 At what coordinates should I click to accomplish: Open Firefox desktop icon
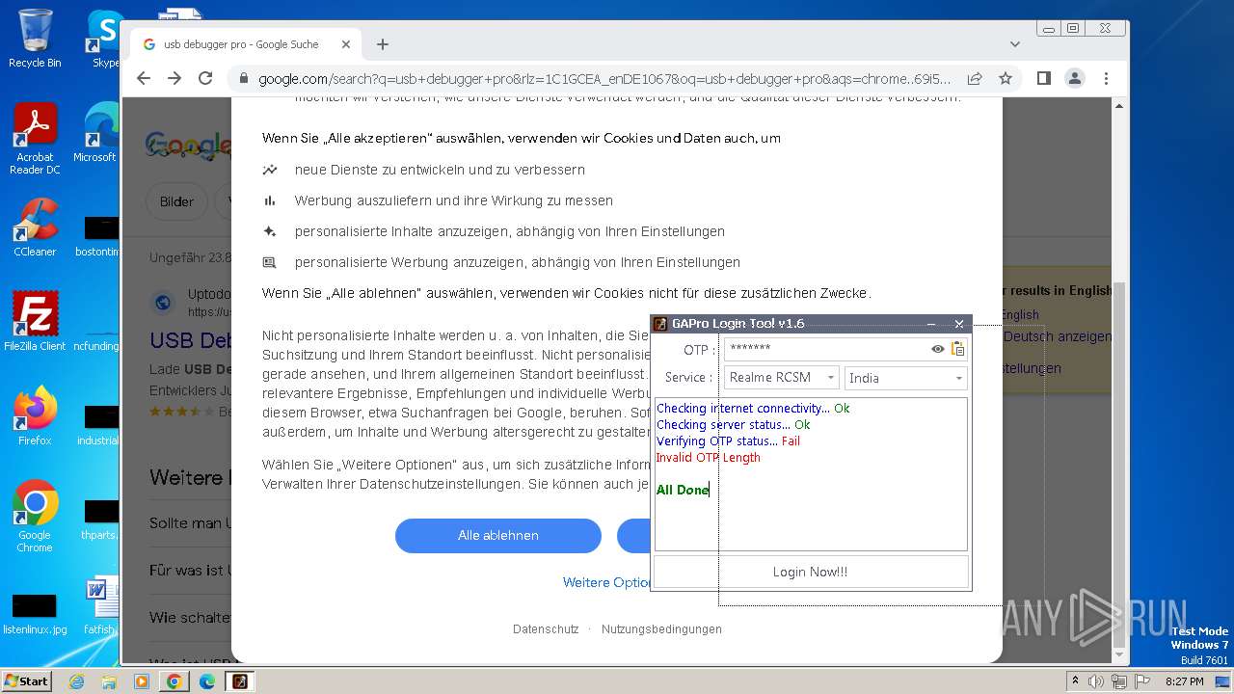point(35,416)
